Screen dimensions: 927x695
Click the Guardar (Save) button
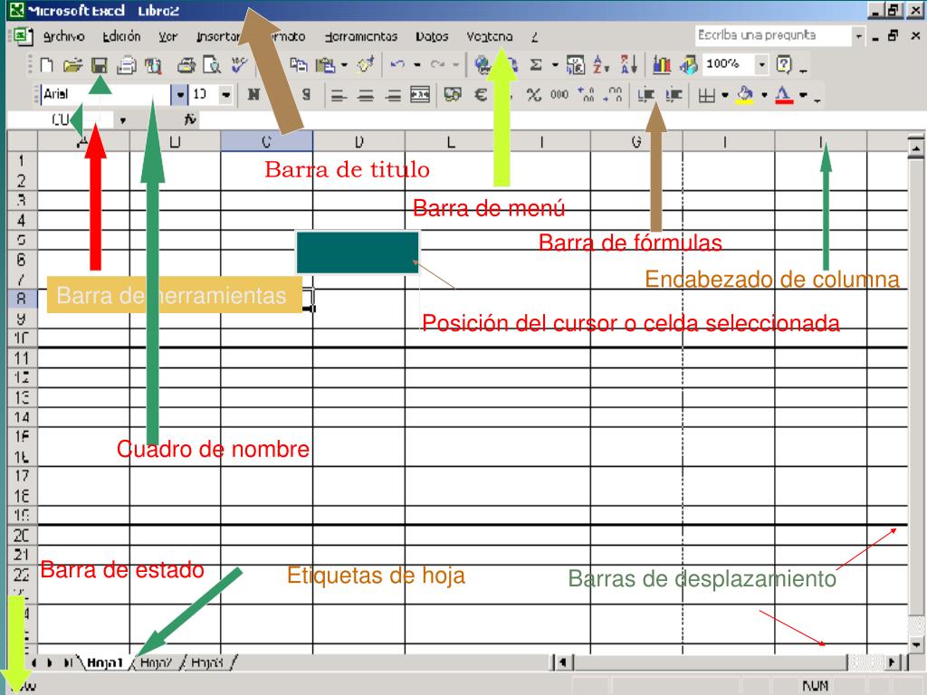pos(101,65)
